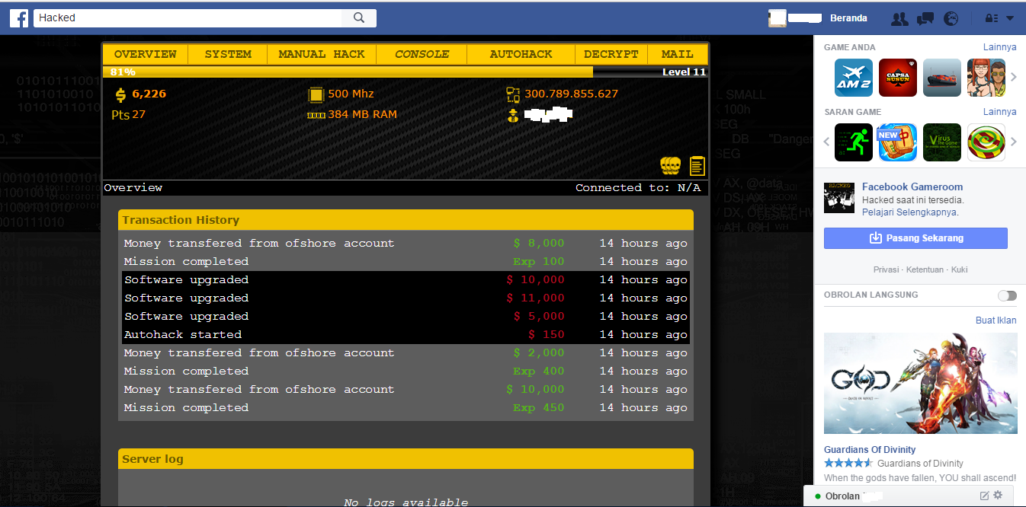Click the dollar money icon
Screen dimensions: 1026x507
coord(120,95)
